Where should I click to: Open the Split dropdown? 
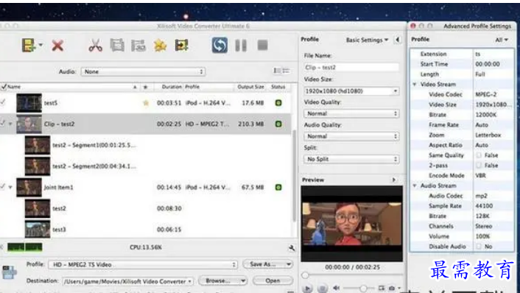point(351,159)
